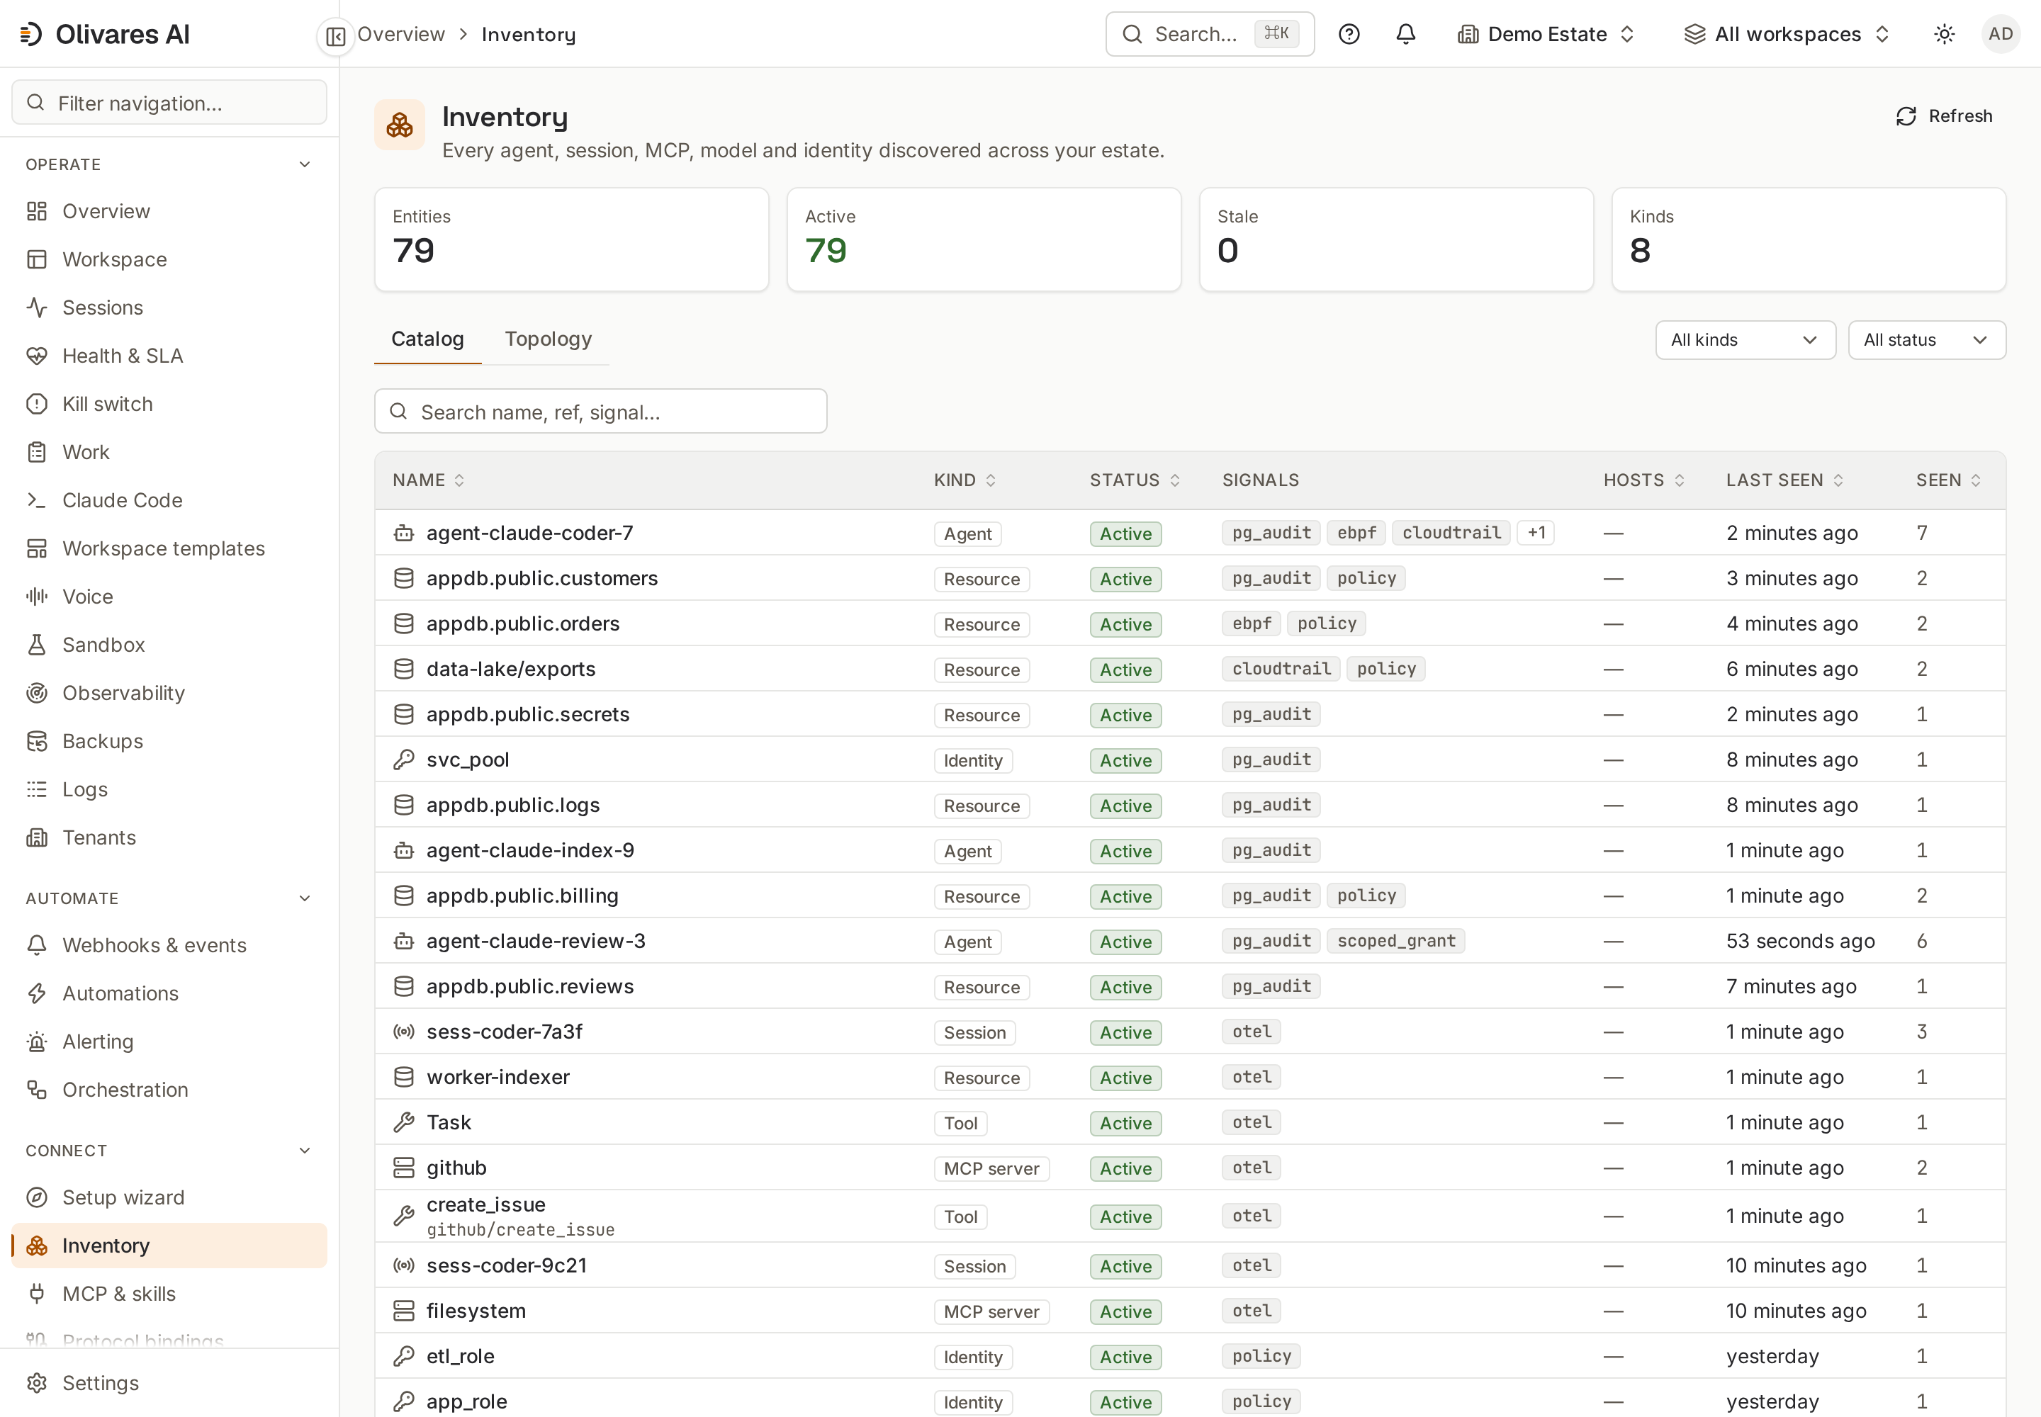
Task: Open the help question-mark icon
Action: click(x=1349, y=35)
